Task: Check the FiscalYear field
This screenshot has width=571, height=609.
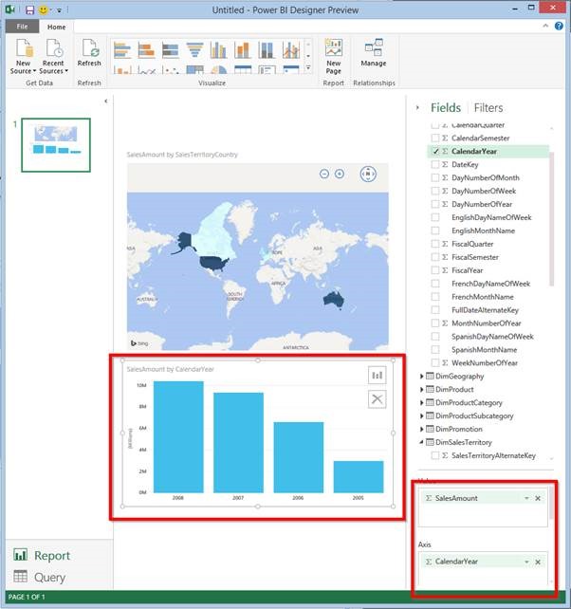Action: pos(435,270)
